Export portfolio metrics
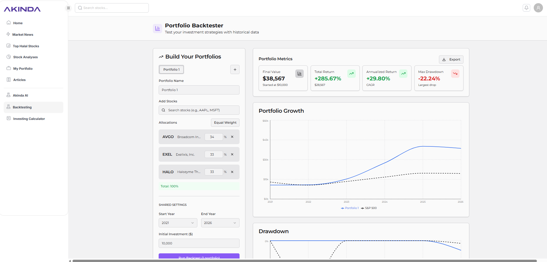Image resolution: width=547 pixels, height=262 pixels. coord(451,59)
